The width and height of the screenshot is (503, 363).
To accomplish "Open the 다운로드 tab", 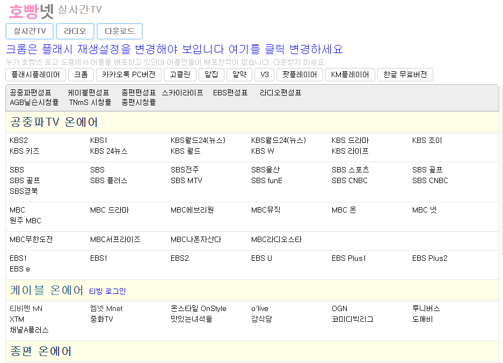I will click(x=119, y=31).
